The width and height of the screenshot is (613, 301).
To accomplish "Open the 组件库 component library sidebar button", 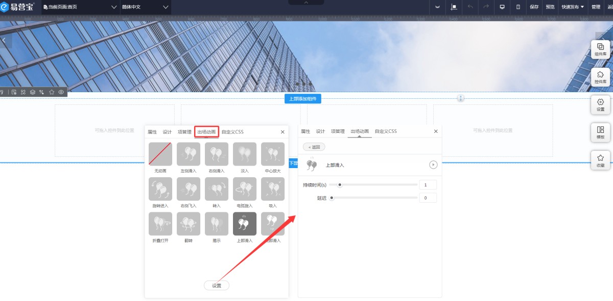I will coord(600,49).
